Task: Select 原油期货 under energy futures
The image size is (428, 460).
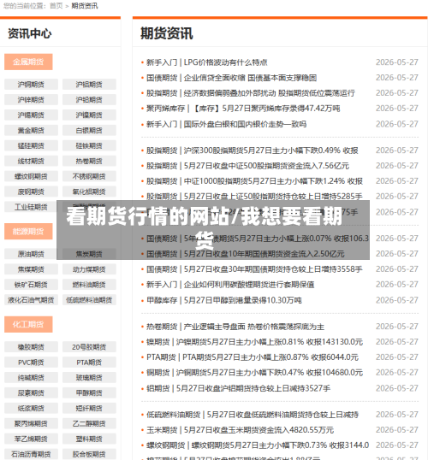Action: coord(31,254)
